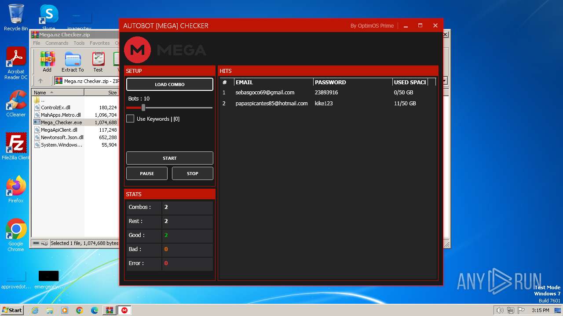Open Windows Explorer from the taskbar

tap(50, 310)
